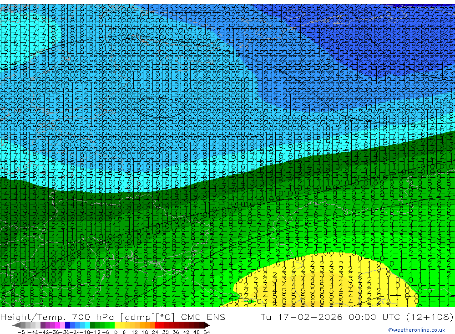Select the "00:00 UTC" time label

pos(374,317)
